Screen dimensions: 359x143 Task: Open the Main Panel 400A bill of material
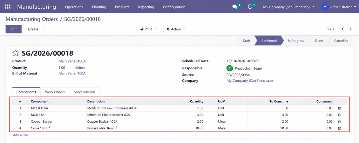click(x=72, y=73)
